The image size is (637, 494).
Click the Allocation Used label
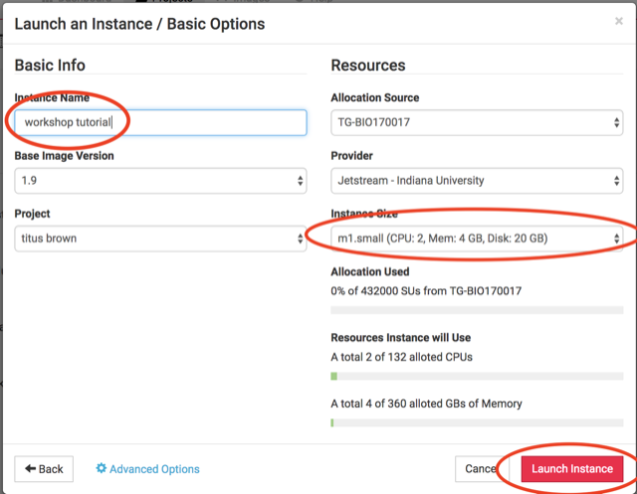coord(370,271)
